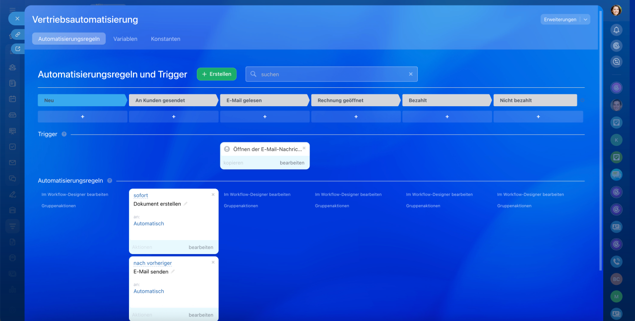This screenshot has width=635, height=321.
Task: Add a rule under the Neu stage
Action: click(x=82, y=117)
